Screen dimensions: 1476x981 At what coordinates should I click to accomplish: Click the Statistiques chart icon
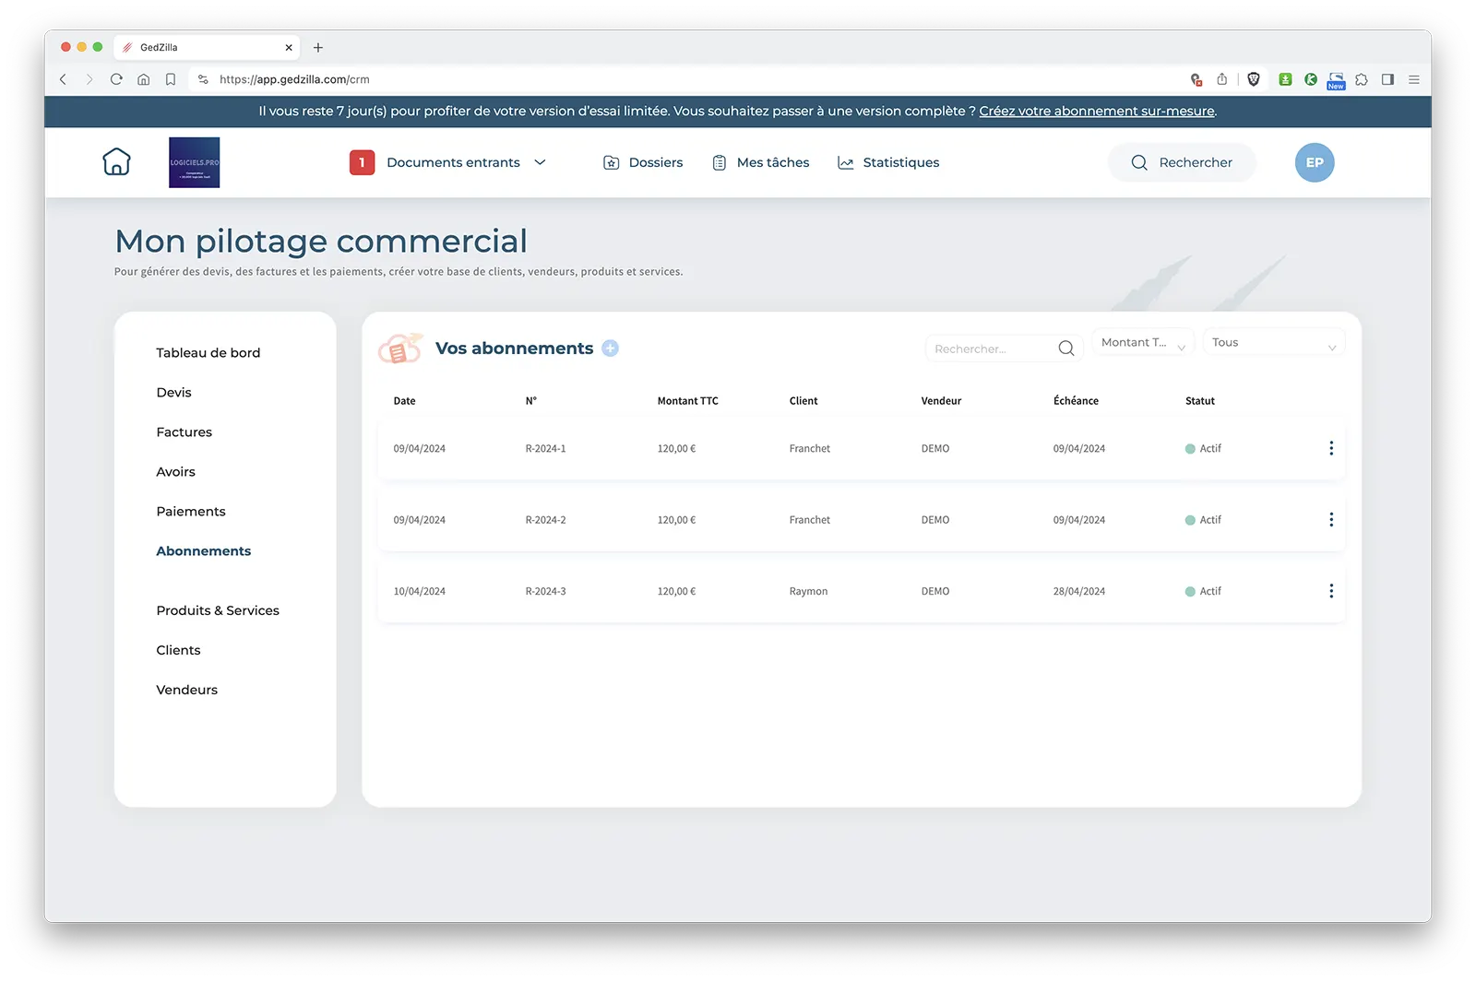tap(845, 162)
